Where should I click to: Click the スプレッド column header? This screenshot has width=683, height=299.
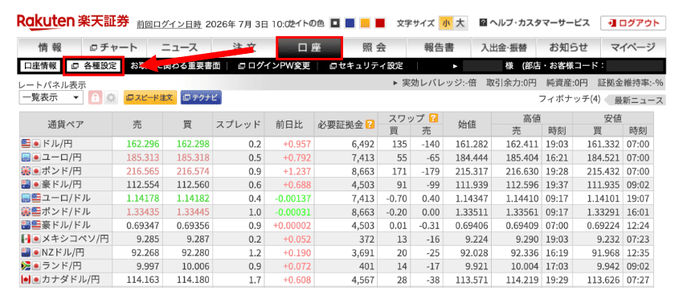point(238,125)
